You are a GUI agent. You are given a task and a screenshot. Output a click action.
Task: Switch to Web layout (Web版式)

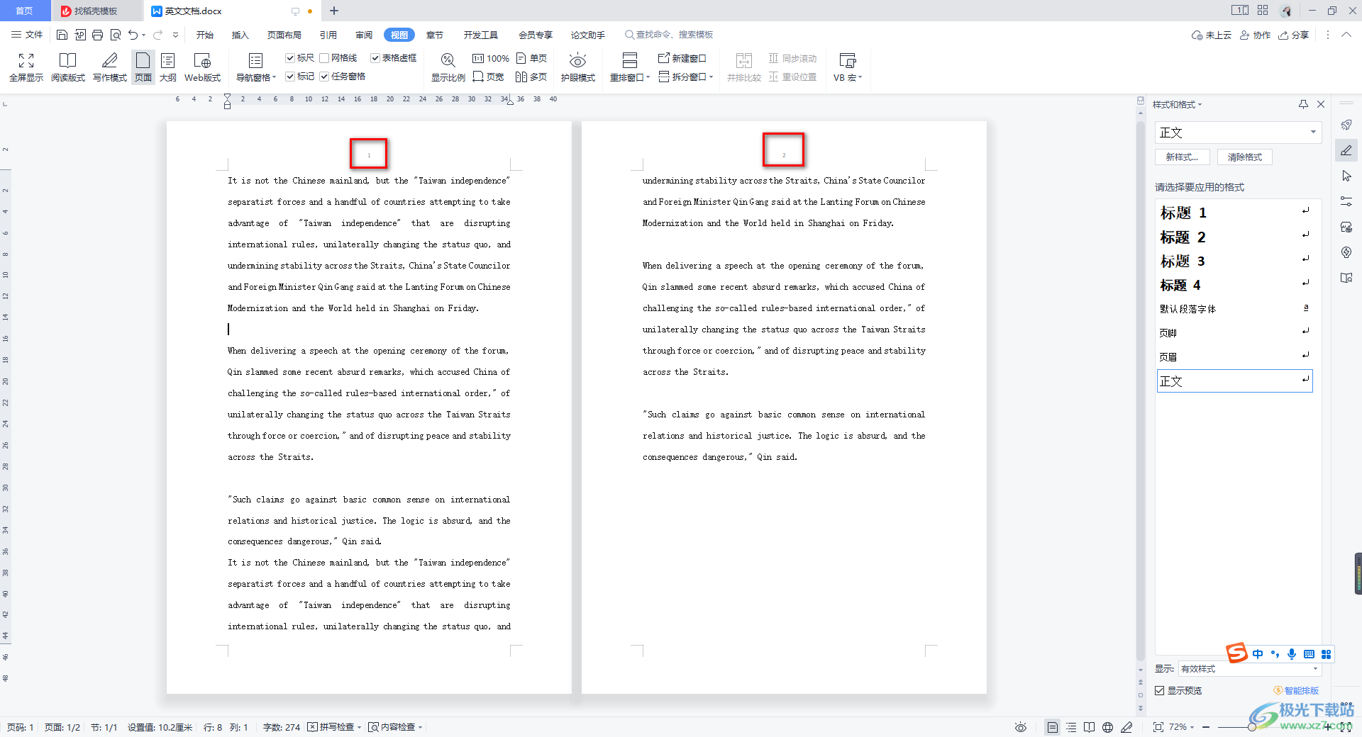click(x=202, y=67)
